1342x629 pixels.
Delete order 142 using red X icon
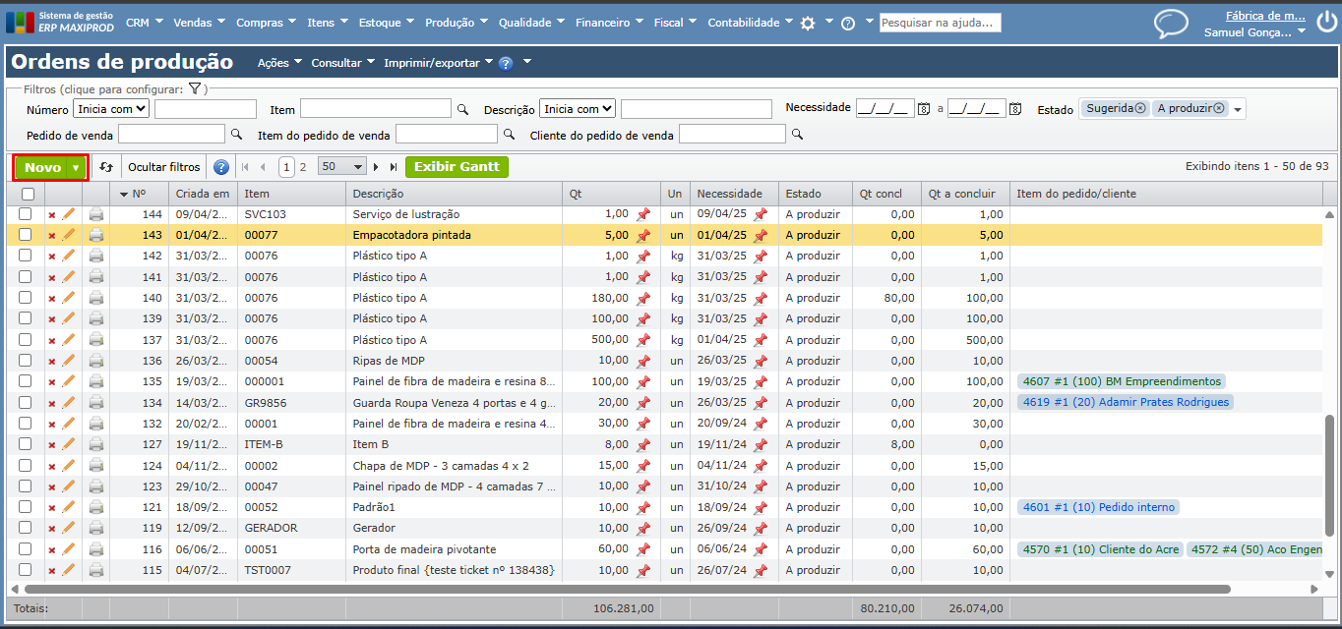click(52, 256)
